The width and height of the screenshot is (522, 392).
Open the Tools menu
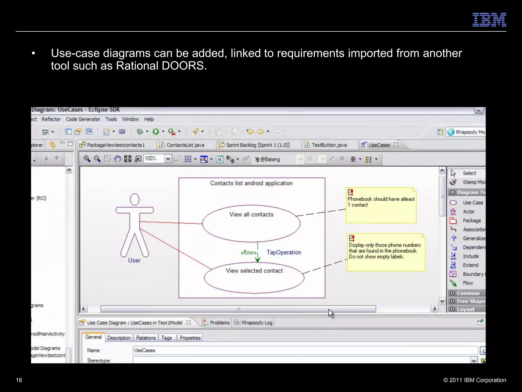[111, 119]
